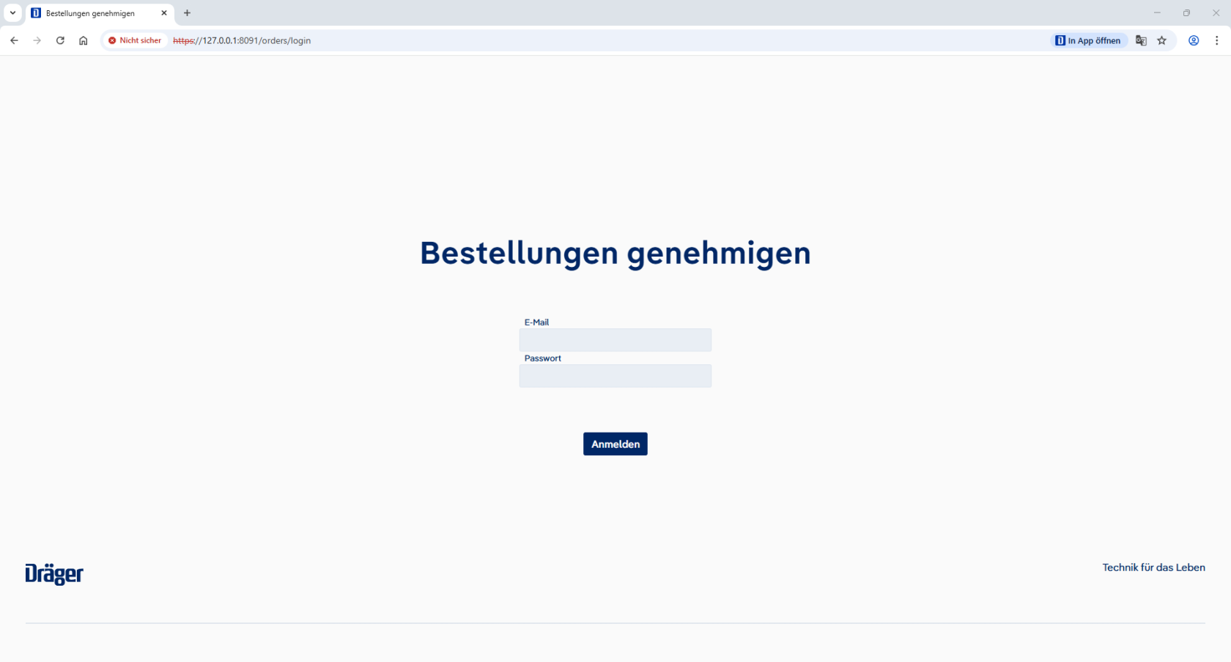This screenshot has width=1231, height=662.
Task: Click inside the E-Mail input field
Action: pyautogui.click(x=615, y=339)
